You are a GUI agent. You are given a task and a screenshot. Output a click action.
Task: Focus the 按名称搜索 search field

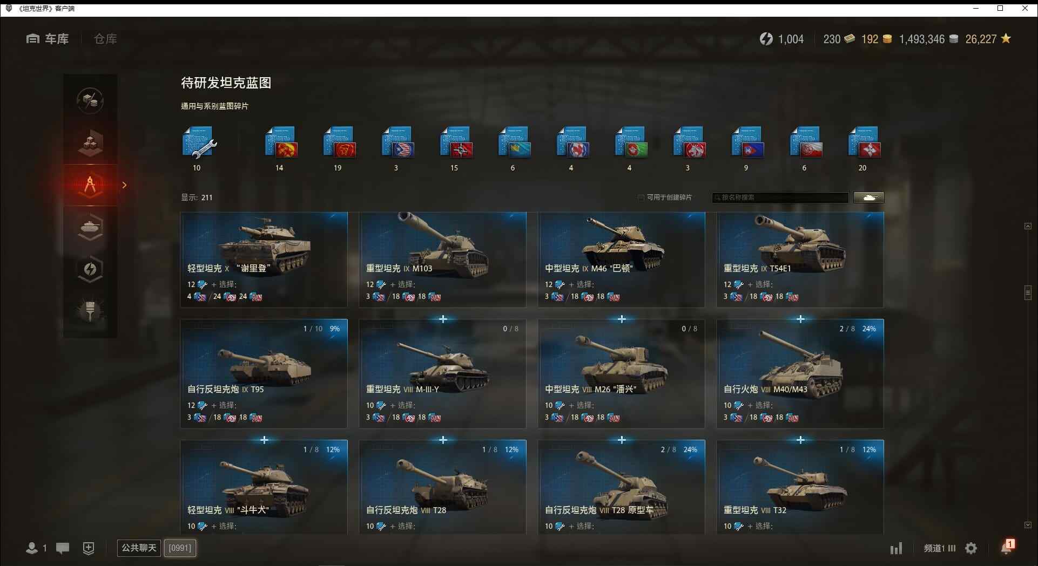[780, 197]
